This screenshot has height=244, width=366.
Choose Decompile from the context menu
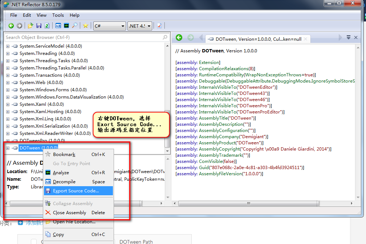coord(78,181)
